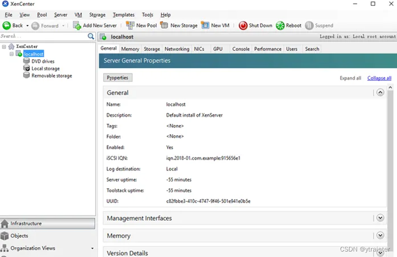
Task: Collapse the XenCenter tree root node
Action: pyautogui.click(x=4, y=47)
